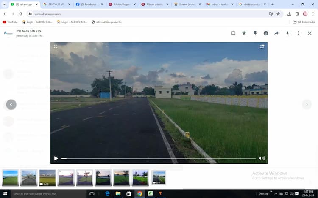The height and width of the screenshot is (198, 318).
Task: Install WhatsApp app via address bar icon
Action: tap(271, 14)
